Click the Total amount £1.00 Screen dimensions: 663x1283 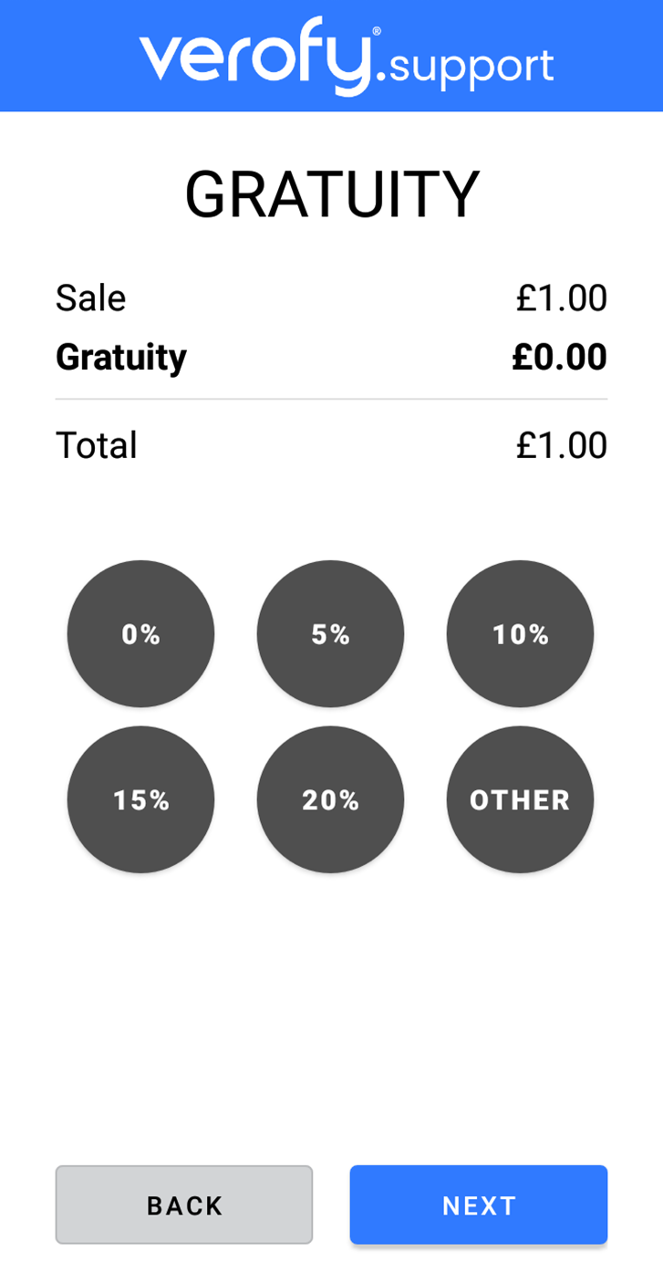click(561, 445)
